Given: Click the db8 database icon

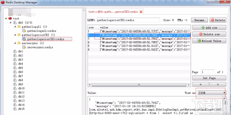Looking at the screenshot, I should coord(15,80).
